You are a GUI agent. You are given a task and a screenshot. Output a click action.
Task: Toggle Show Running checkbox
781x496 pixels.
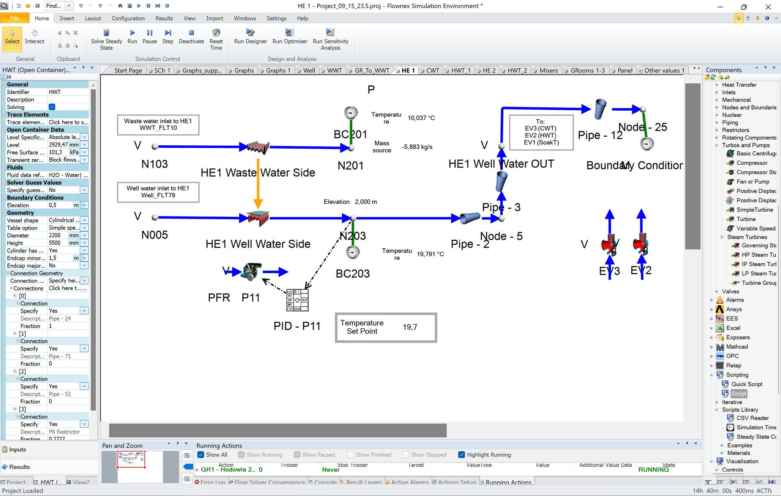tap(241, 454)
